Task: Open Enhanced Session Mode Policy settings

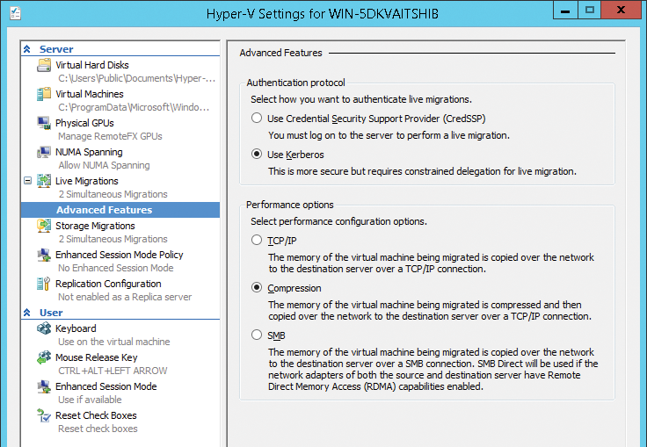Action: coord(120,255)
